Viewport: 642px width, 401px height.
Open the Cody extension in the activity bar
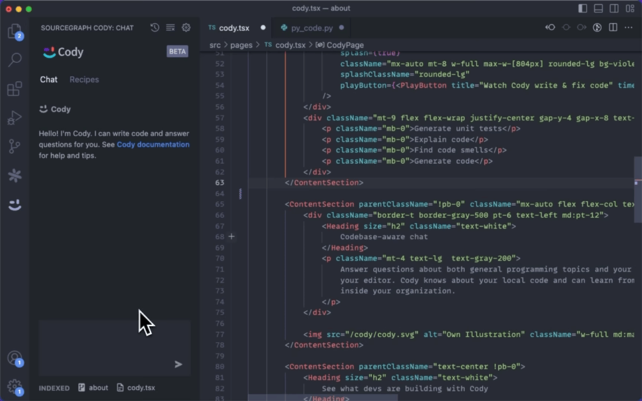pyautogui.click(x=15, y=205)
